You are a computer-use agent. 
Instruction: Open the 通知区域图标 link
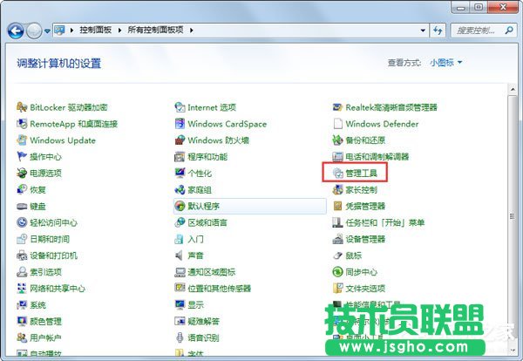point(212,272)
